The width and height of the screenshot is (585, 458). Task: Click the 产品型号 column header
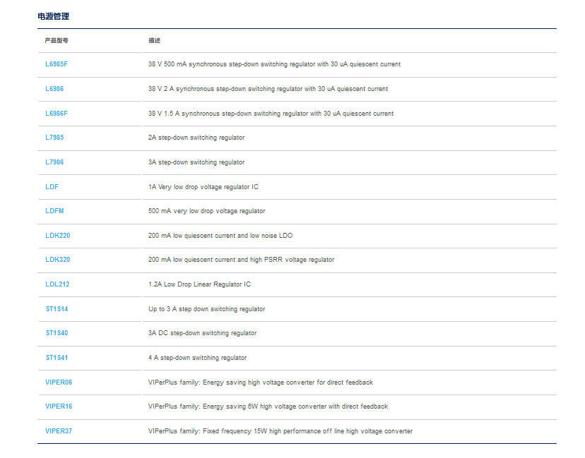tap(57, 41)
